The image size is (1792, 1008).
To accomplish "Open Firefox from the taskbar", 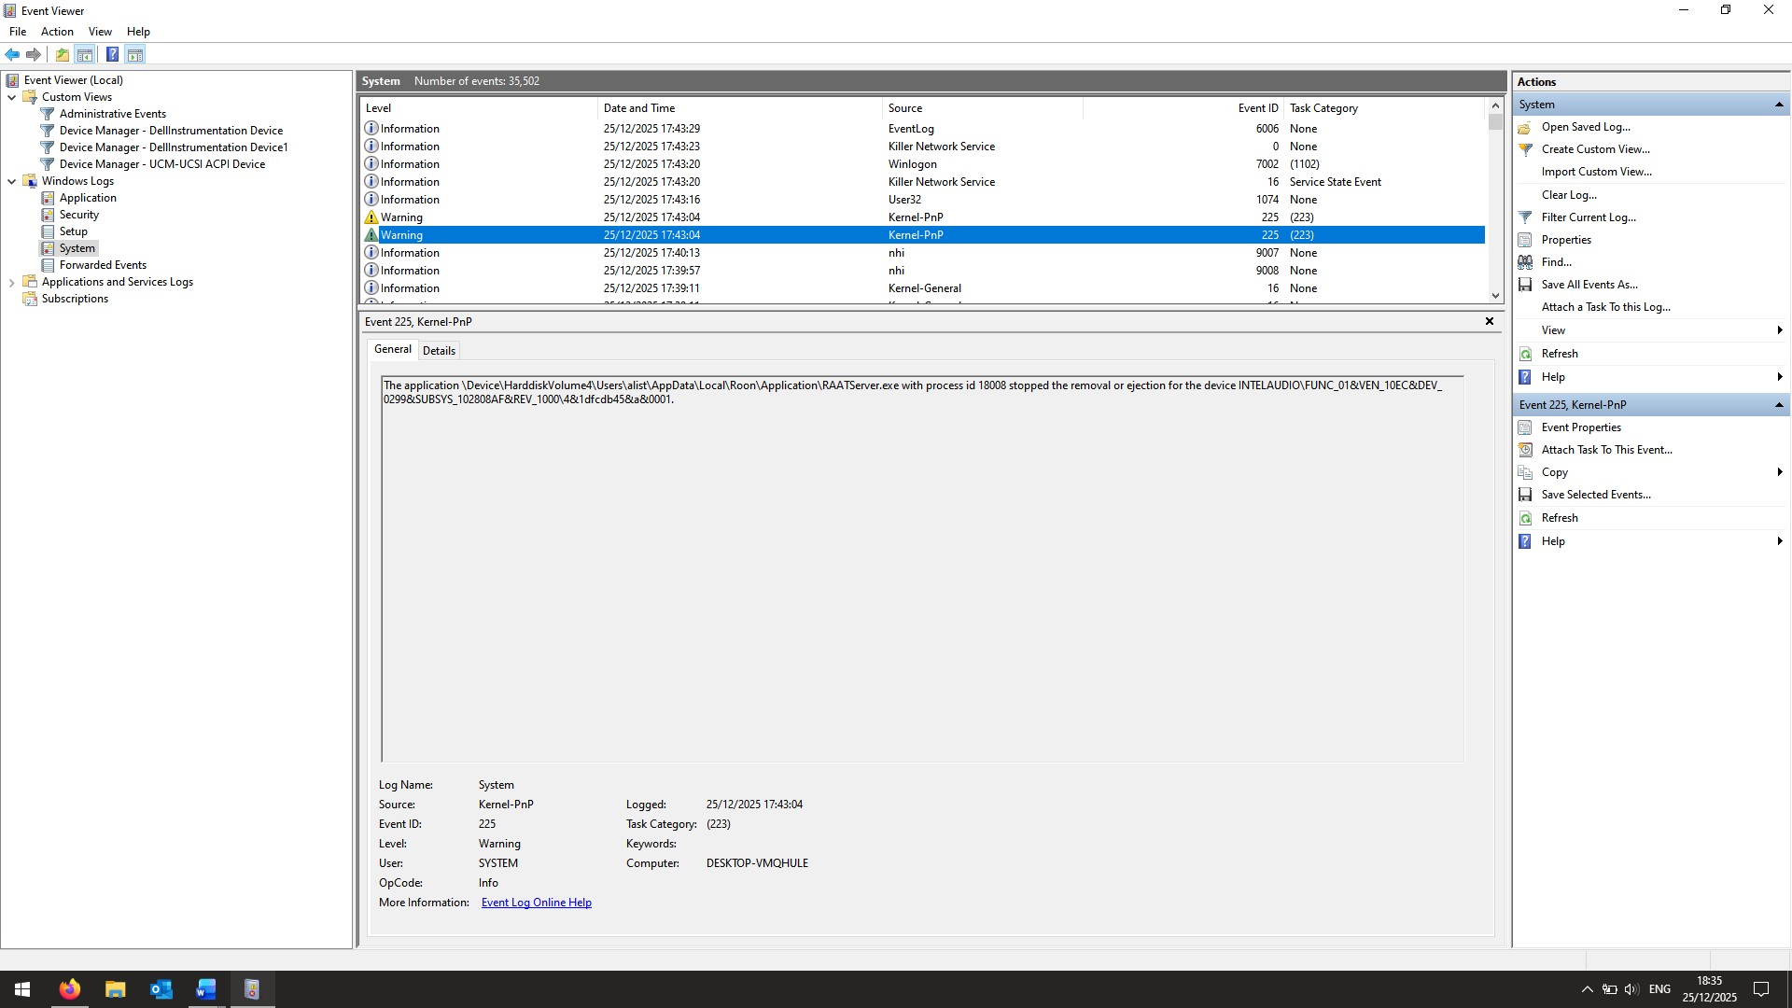I will click(69, 989).
